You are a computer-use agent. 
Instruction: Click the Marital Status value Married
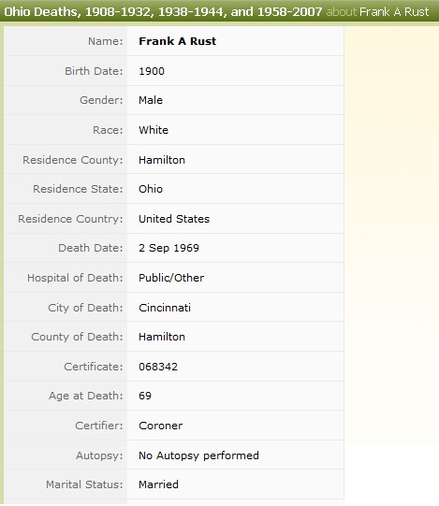pos(158,484)
